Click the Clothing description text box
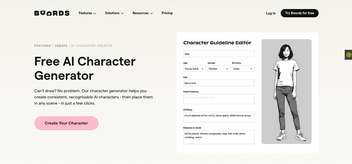Screen dimensions: 352x164 219,117
